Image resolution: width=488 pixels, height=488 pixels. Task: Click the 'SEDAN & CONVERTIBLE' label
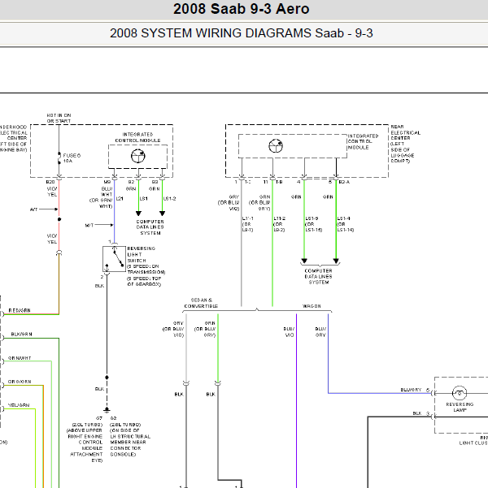(201, 303)
